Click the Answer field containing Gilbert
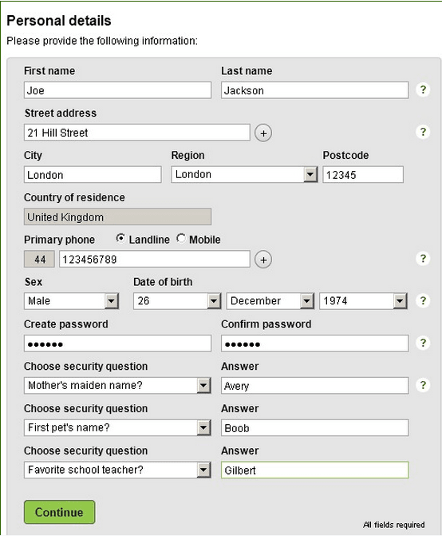 (314, 470)
